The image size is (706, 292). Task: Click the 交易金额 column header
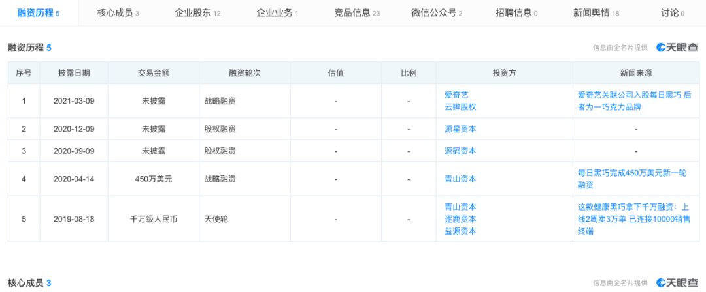154,73
